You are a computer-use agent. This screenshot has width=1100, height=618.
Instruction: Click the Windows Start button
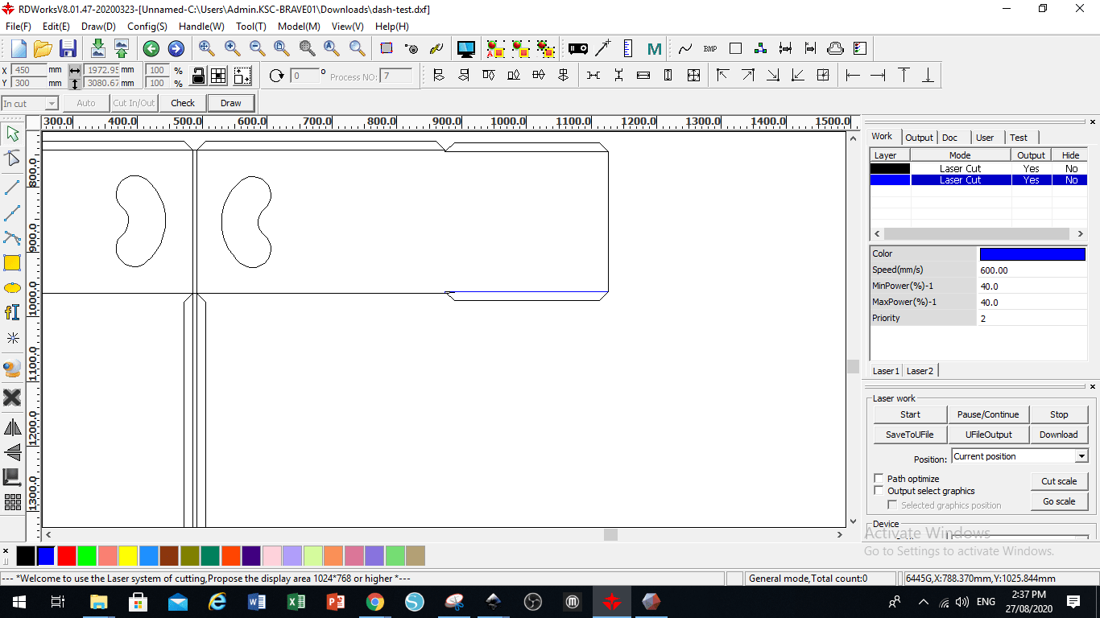coord(19,602)
